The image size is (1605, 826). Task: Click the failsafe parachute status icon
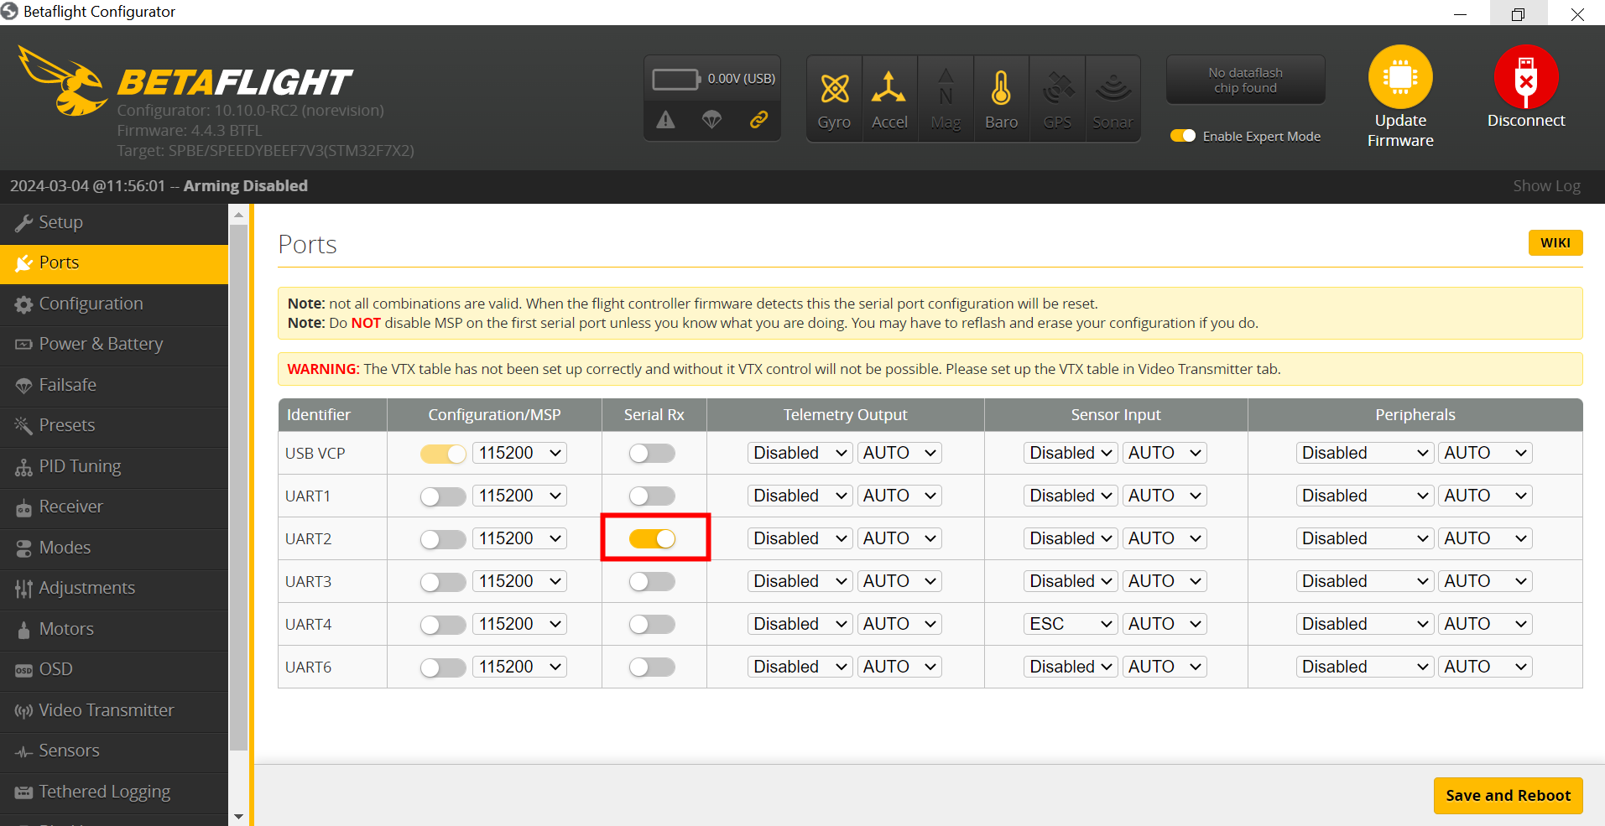point(711,120)
